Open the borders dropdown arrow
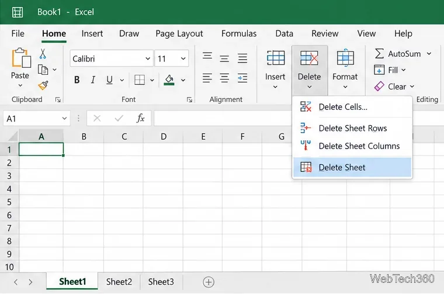 152,81
